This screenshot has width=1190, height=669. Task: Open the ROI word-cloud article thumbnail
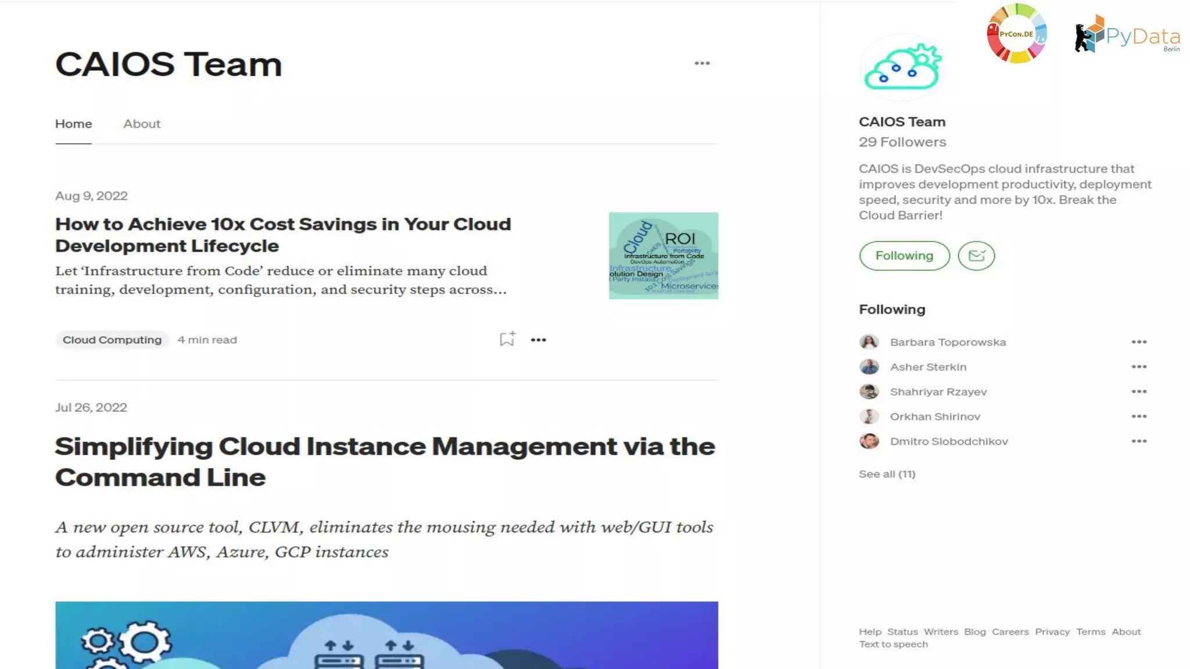click(664, 256)
